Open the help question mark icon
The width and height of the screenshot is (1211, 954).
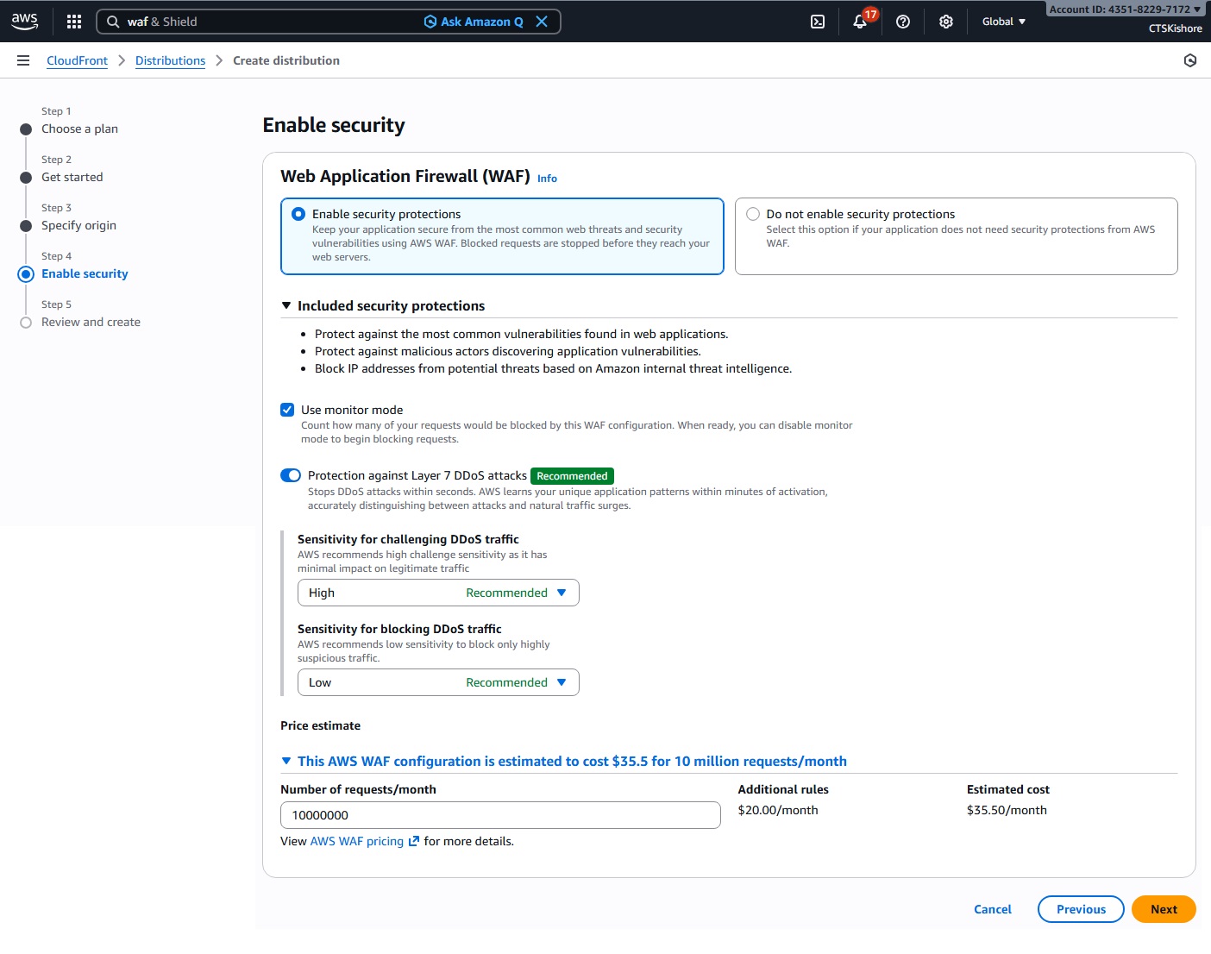click(903, 22)
